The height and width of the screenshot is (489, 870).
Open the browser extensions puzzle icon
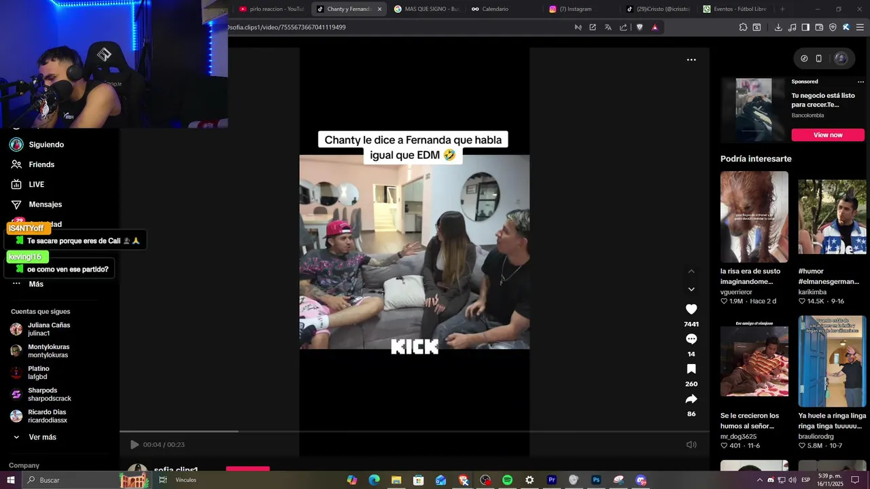743,27
